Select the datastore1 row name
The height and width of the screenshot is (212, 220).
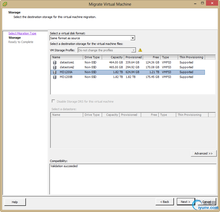67,62
